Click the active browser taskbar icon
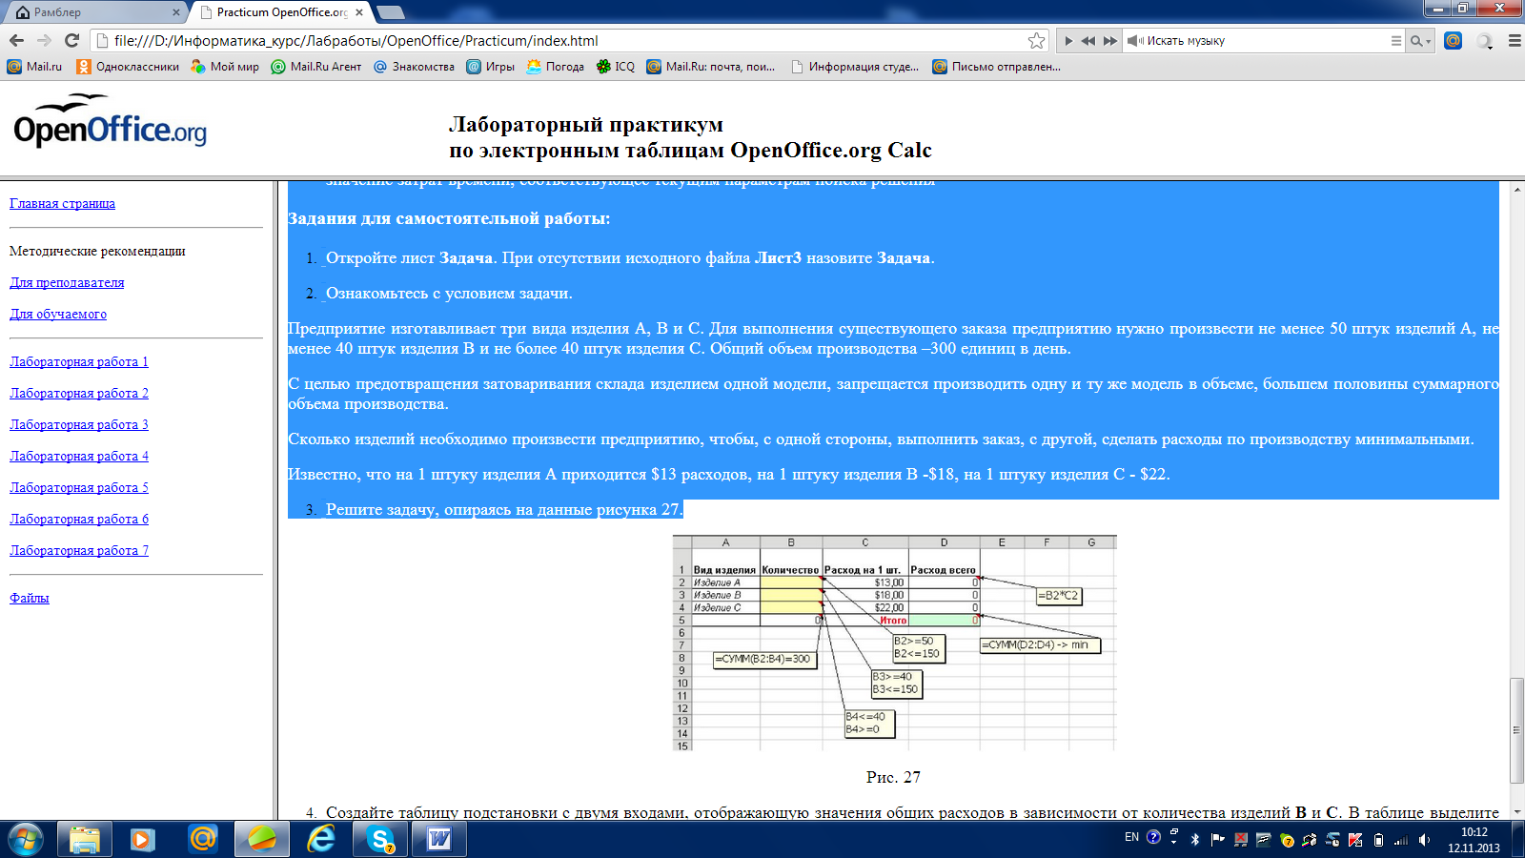Viewport: 1525px width, 858px height. click(x=261, y=839)
